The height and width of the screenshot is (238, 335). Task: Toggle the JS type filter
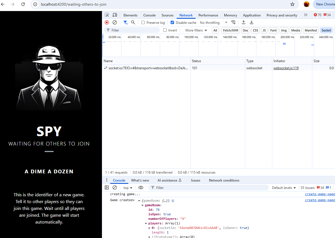[x=264, y=30]
